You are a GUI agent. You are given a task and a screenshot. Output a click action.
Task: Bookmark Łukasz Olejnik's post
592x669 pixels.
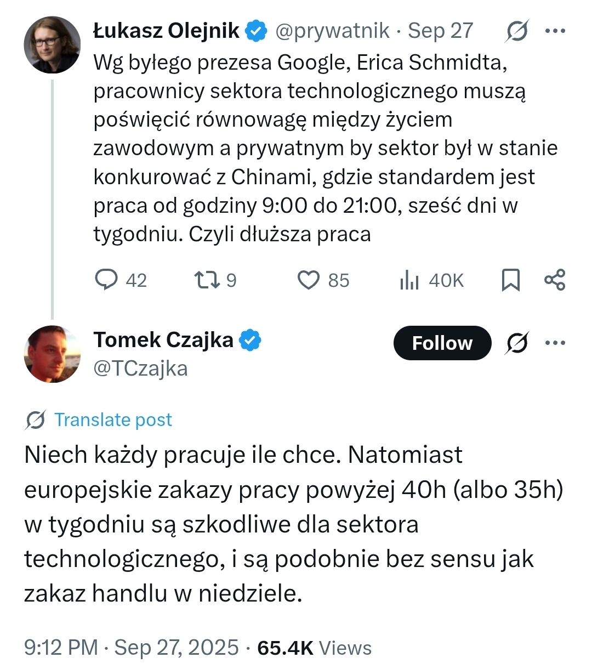[x=510, y=280]
